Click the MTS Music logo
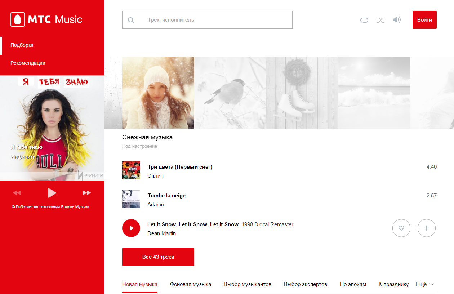Image resolution: width=454 pixels, height=294 pixels. pyautogui.click(x=46, y=19)
